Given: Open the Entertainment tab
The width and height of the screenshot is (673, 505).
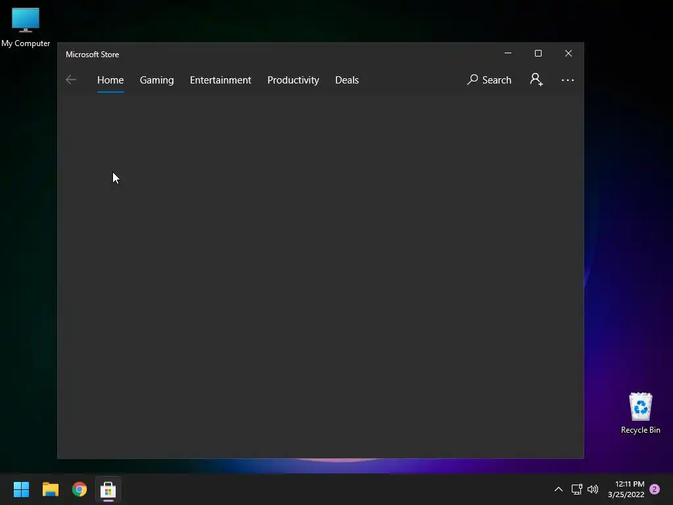Looking at the screenshot, I should point(220,80).
